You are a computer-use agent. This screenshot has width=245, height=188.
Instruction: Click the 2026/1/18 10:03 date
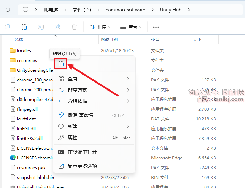(x=117, y=50)
